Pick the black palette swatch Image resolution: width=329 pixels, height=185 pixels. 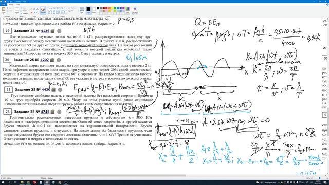coord(98,8)
